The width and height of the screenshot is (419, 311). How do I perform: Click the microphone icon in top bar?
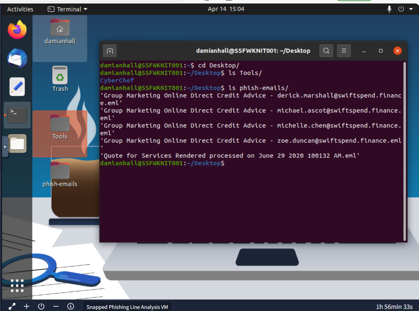(389, 9)
